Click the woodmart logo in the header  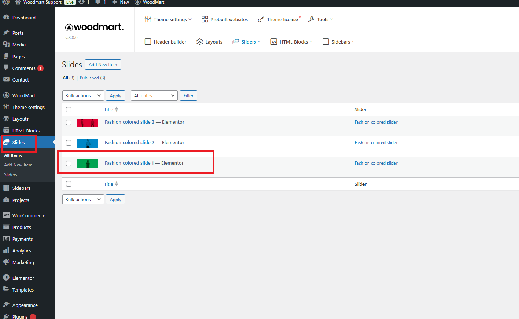(x=94, y=27)
